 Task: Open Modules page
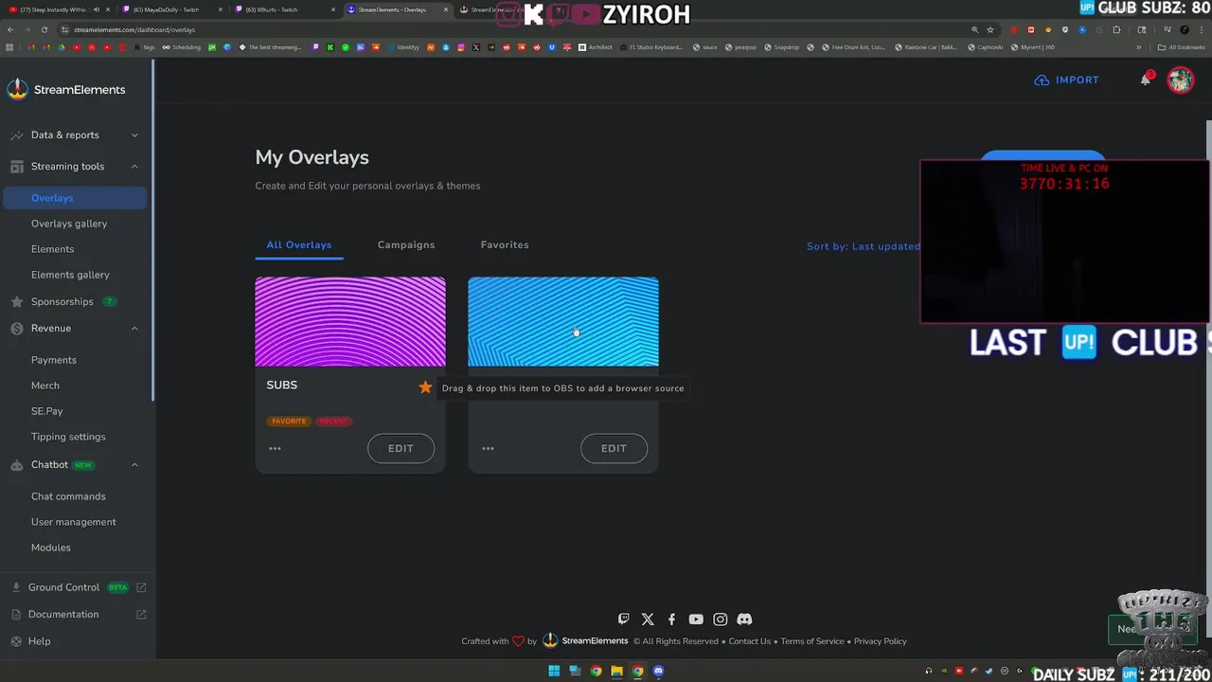50,547
